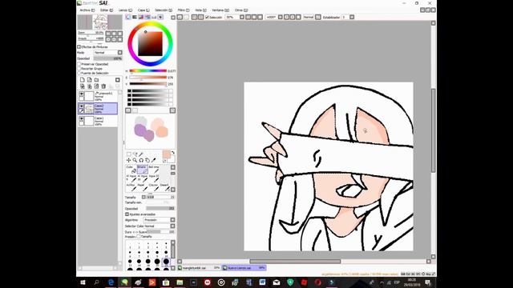Click the redo button in the toolbar

pyautogui.click(x=187, y=17)
